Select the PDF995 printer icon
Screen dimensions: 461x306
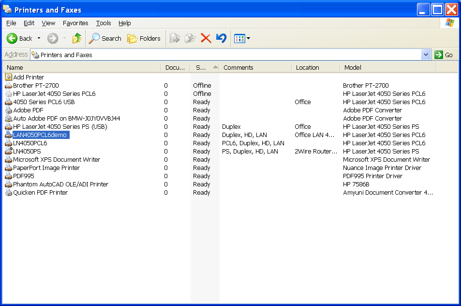(9, 176)
